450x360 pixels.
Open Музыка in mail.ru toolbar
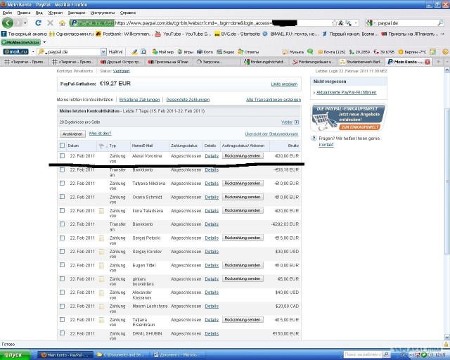293,51
